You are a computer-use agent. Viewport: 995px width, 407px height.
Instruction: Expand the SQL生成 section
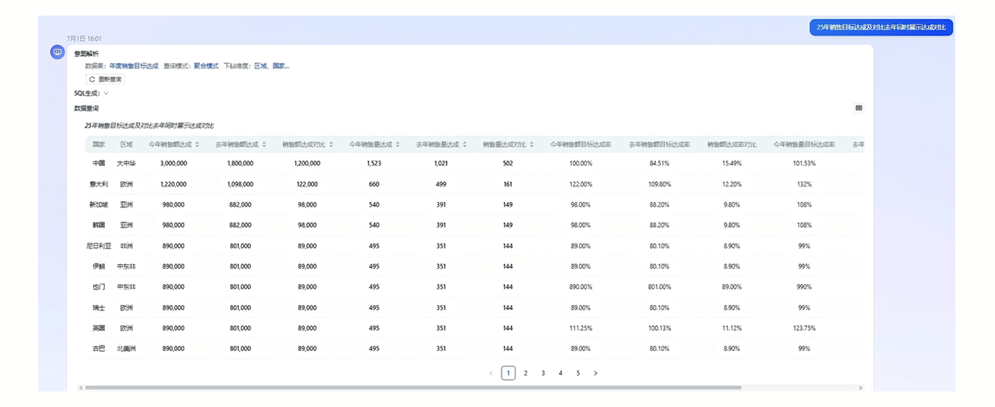[106, 93]
